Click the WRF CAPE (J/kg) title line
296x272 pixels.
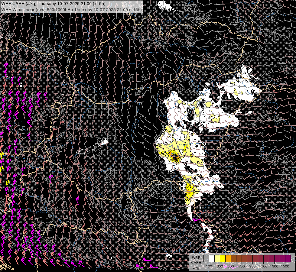point(53,4)
